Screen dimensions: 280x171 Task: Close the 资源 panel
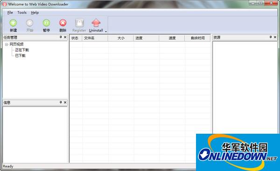click(x=275, y=37)
